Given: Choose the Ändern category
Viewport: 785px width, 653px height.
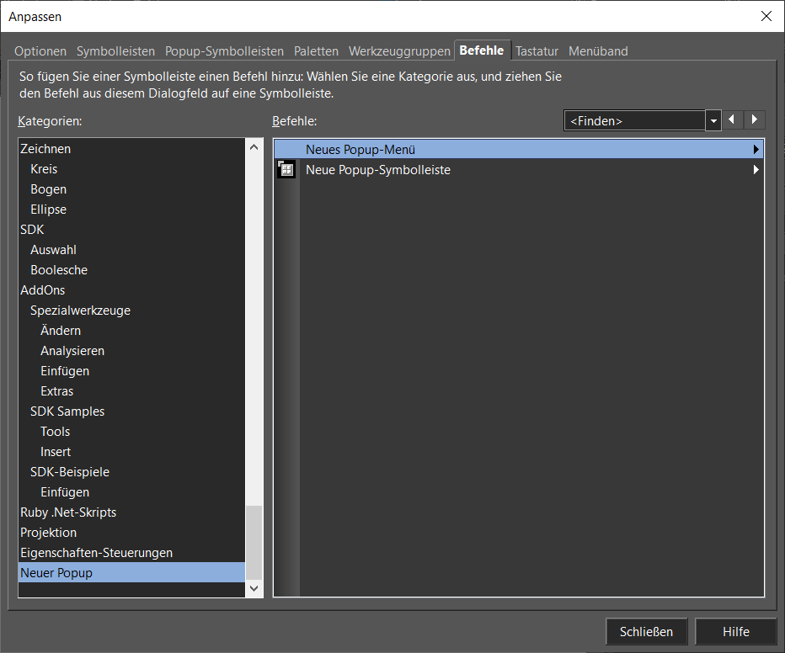Looking at the screenshot, I should [x=131, y=331].
